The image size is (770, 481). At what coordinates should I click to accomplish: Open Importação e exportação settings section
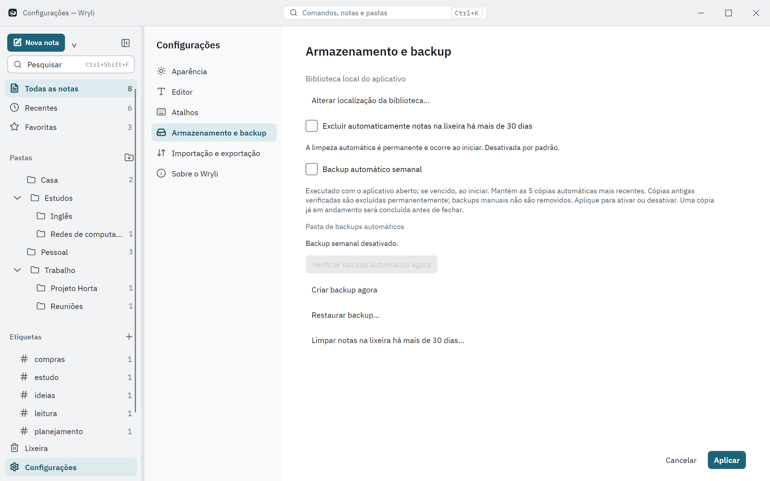tap(214, 153)
